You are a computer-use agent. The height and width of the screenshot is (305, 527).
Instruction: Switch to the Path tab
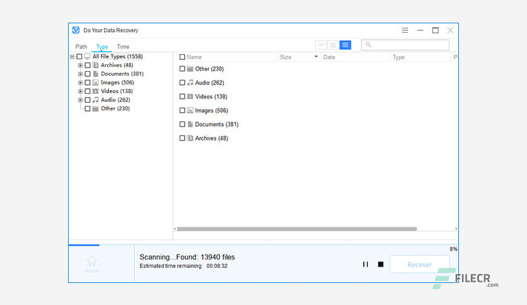(81, 47)
